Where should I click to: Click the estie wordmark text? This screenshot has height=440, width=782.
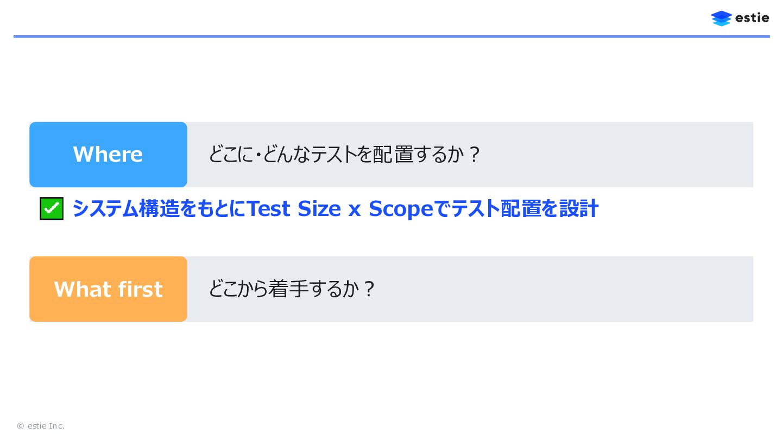tap(752, 18)
